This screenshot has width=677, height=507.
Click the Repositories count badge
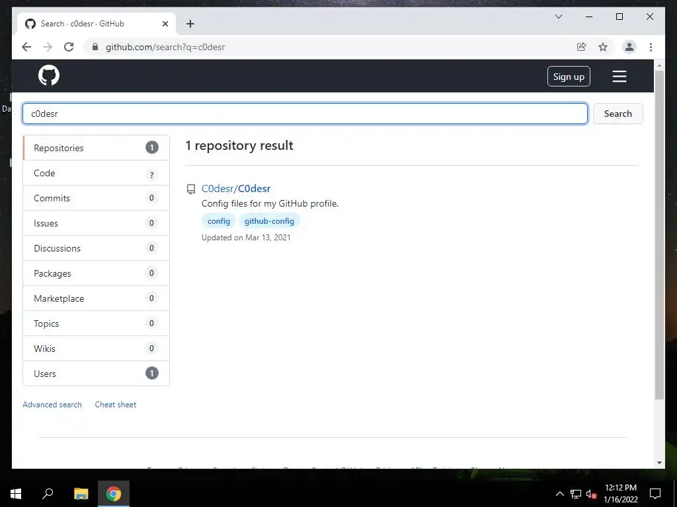tap(151, 147)
